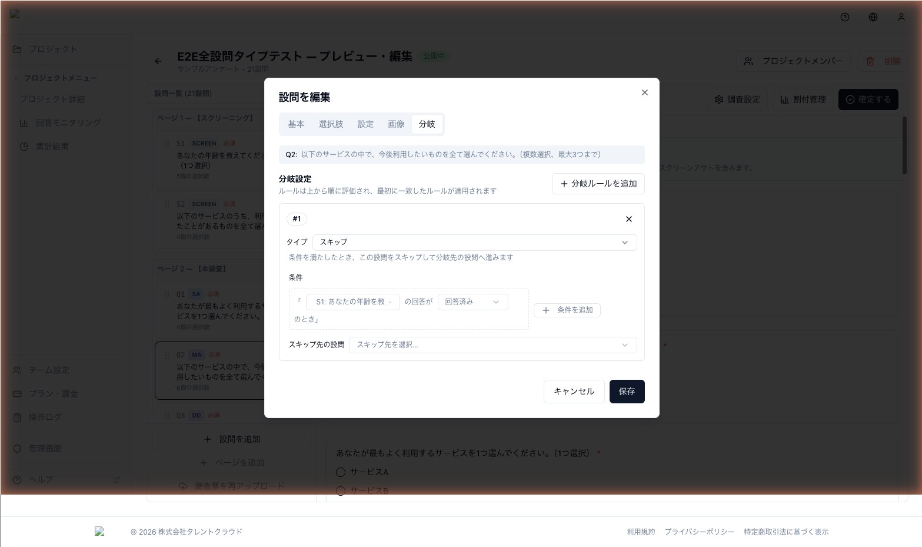
Task: Click the キャンセル button
Action: pos(574,392)
